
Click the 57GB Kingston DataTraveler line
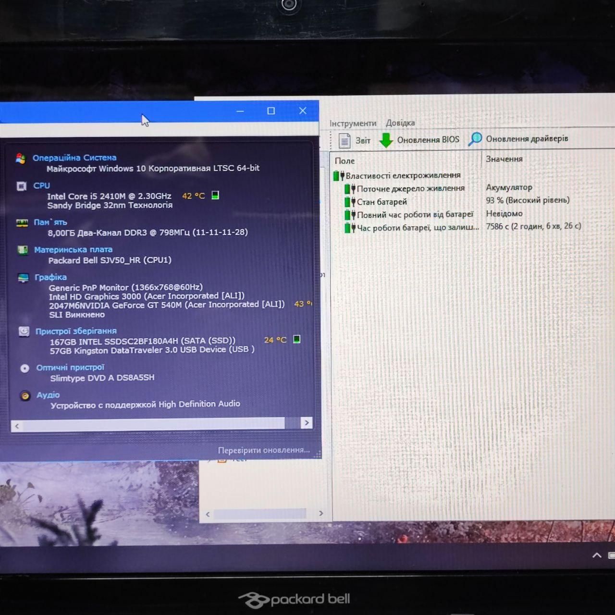click(x=152, y=350)
